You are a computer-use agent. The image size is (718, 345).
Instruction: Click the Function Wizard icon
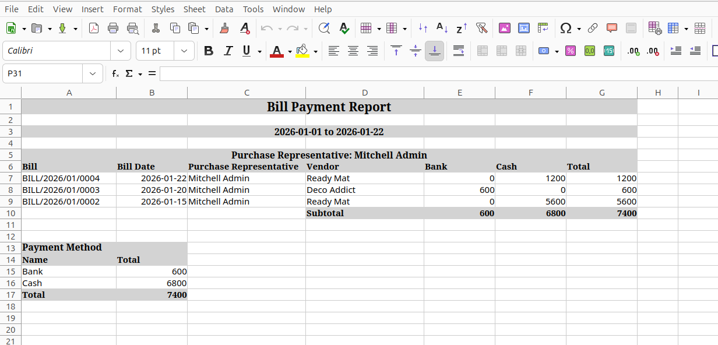[115, 73]
